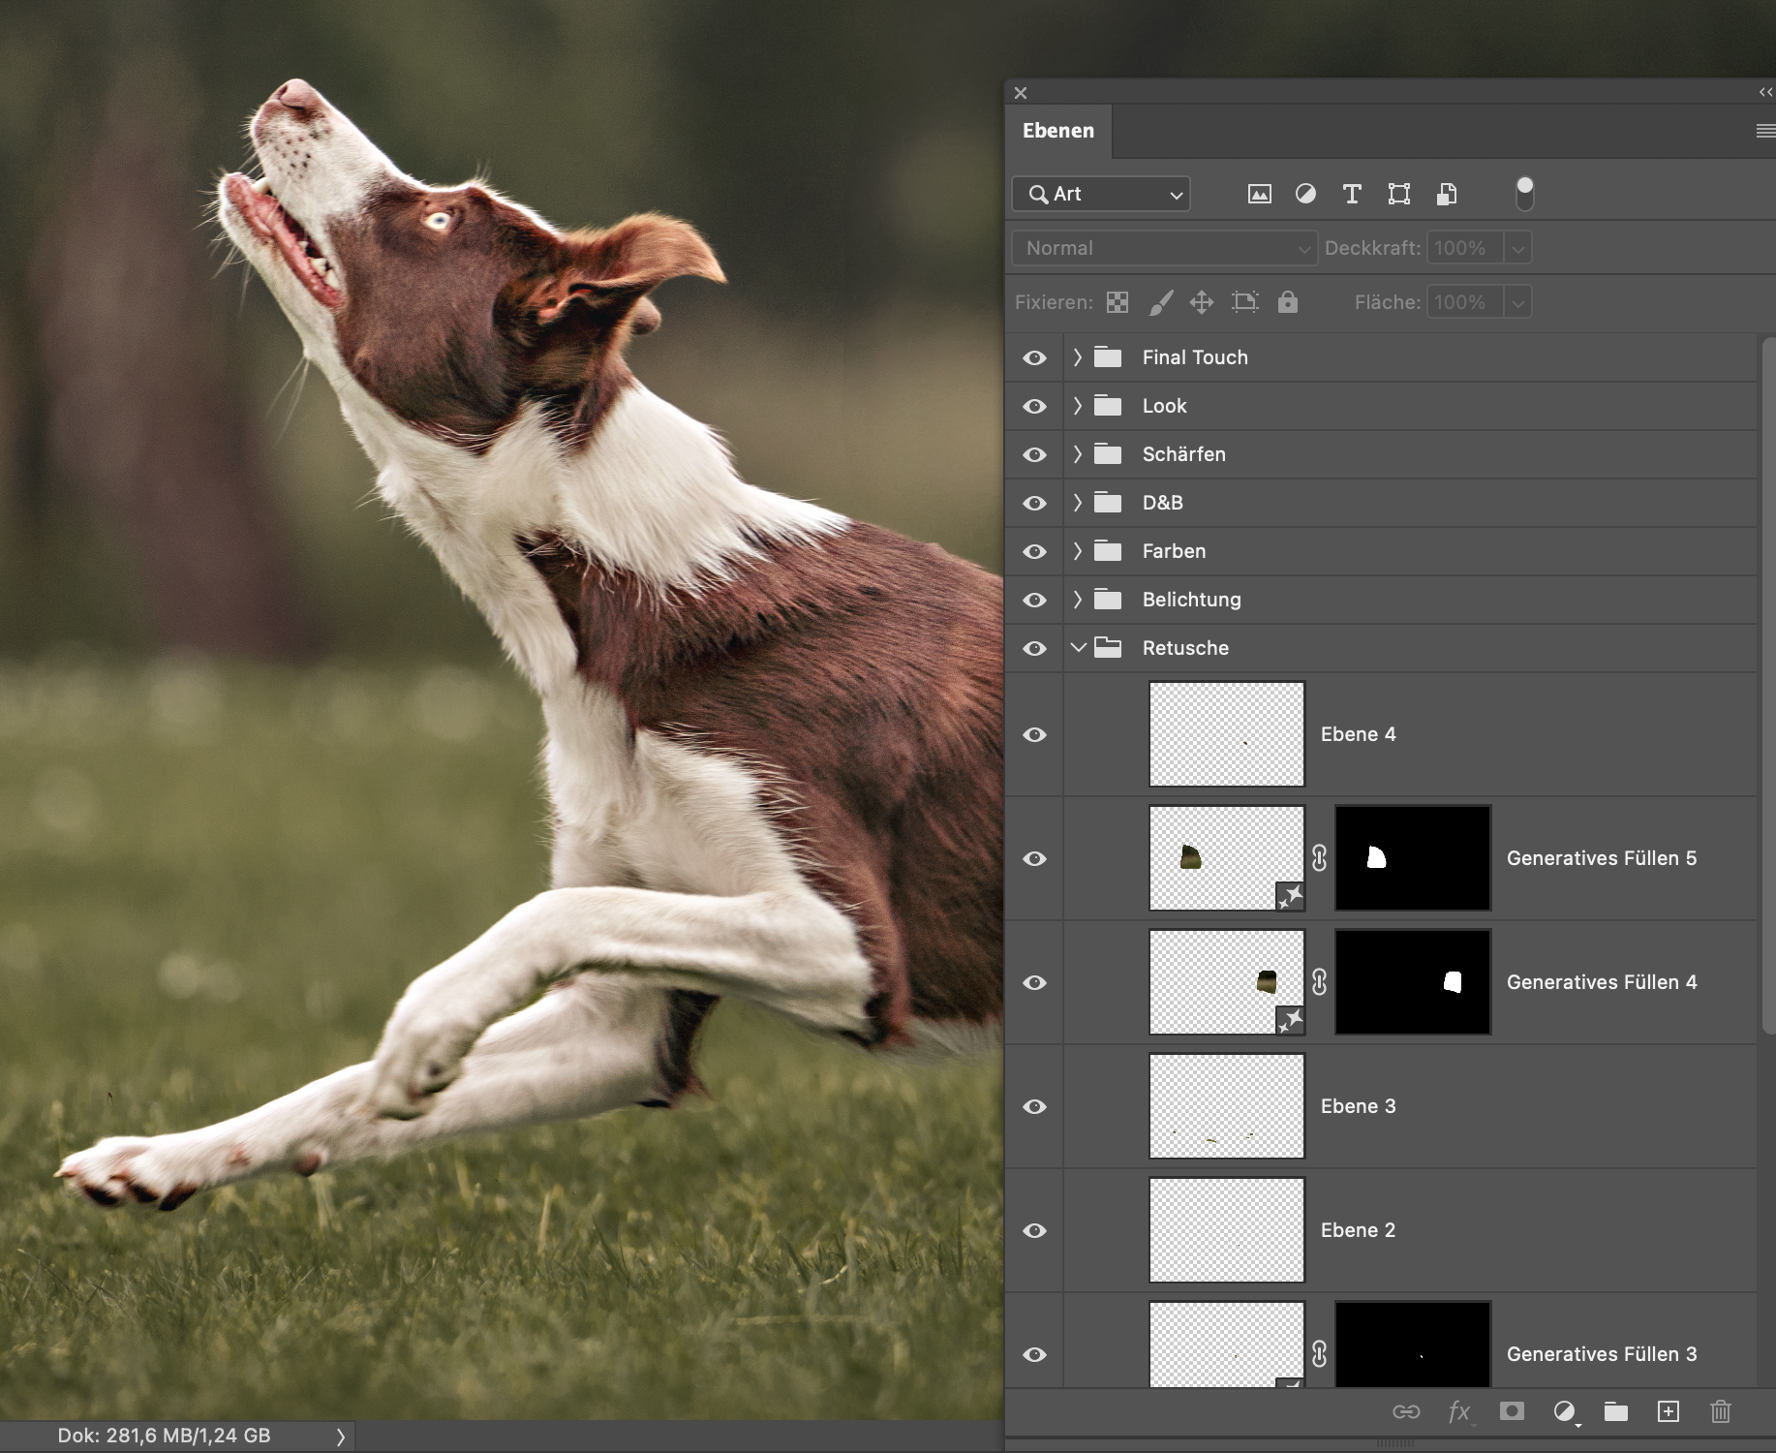Viewport: 1776px width, 1453px height.
Task: Create a new group folder
Action: click(x=1615, y=1411)
